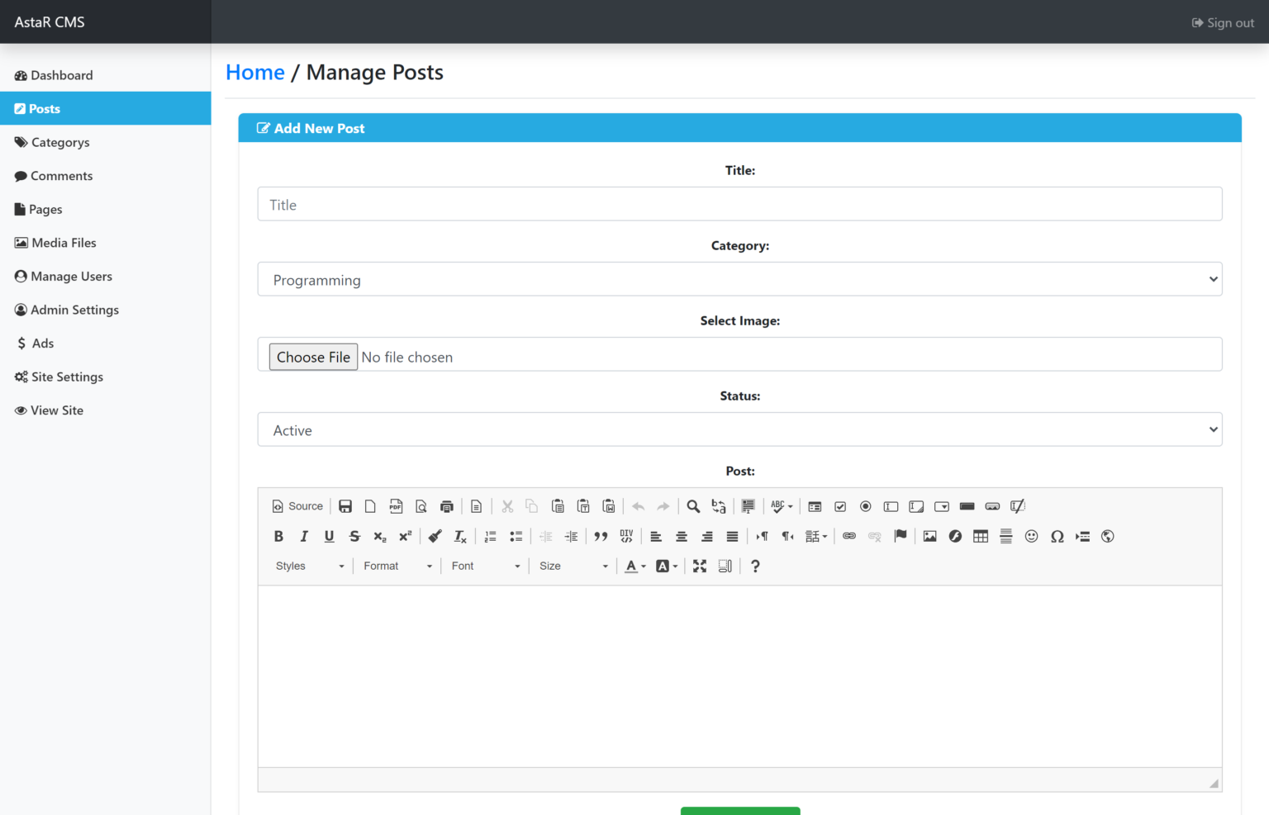1269x815 pixels.
Task: Click the Special Character omega icon
Action: tap(1057, 537)
